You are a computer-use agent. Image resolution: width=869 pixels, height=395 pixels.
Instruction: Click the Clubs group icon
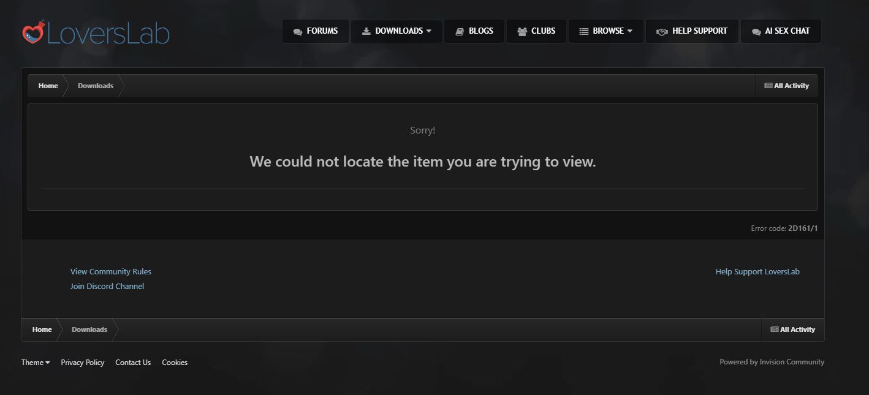(522, 31)
